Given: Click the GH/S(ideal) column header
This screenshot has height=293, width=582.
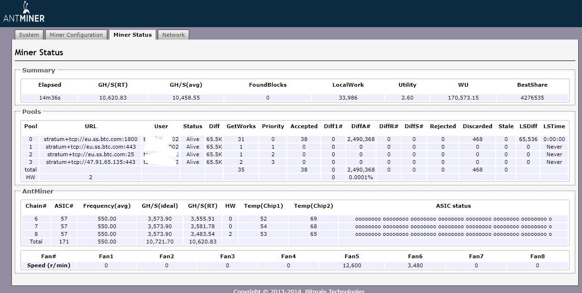Looking at the screenshot, I should click(x=160, y=206).
